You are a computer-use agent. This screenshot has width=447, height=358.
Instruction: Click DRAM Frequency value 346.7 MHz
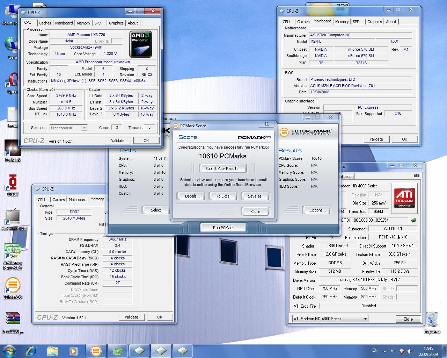[117, 239]
